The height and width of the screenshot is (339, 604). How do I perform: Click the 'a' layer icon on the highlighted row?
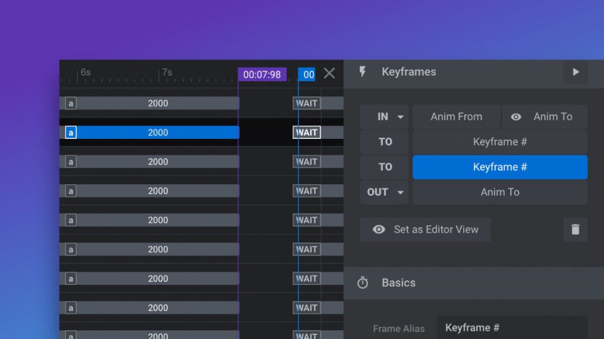(70, 132)
